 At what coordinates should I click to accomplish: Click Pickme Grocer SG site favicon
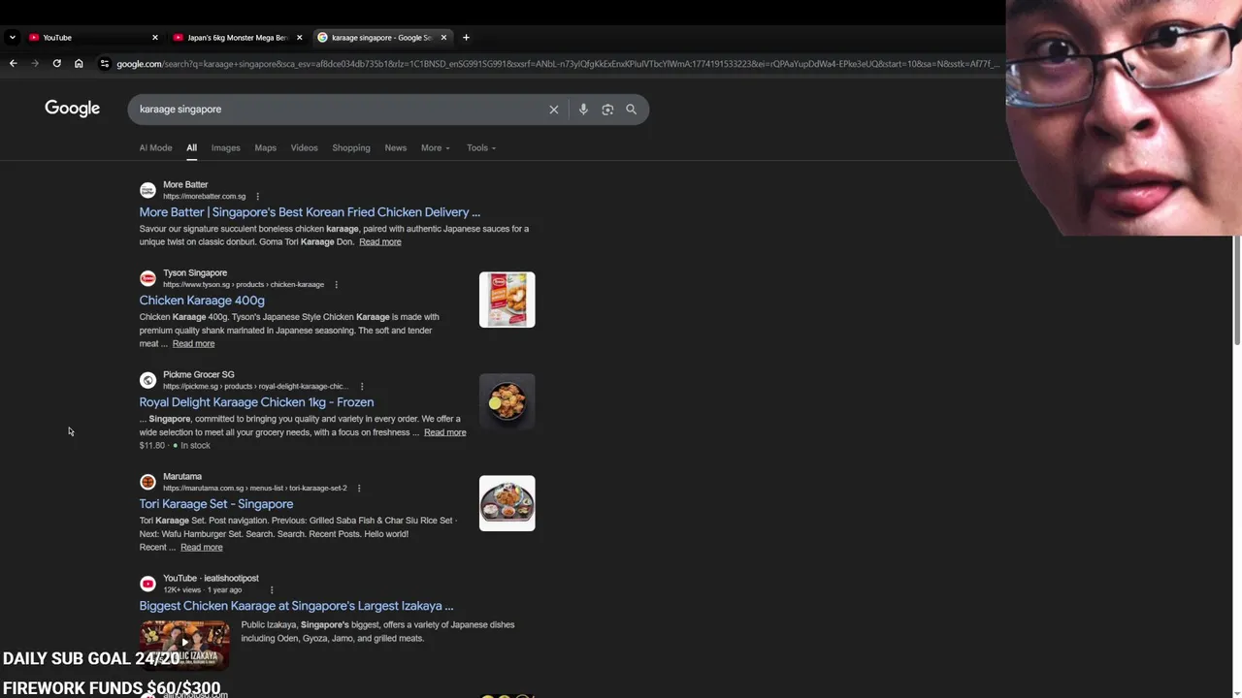pyautogui.click(x=147, y=380)
